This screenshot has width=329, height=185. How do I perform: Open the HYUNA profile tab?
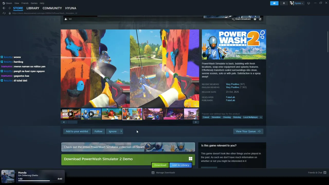pyautogui.click(x=71, y=8)
